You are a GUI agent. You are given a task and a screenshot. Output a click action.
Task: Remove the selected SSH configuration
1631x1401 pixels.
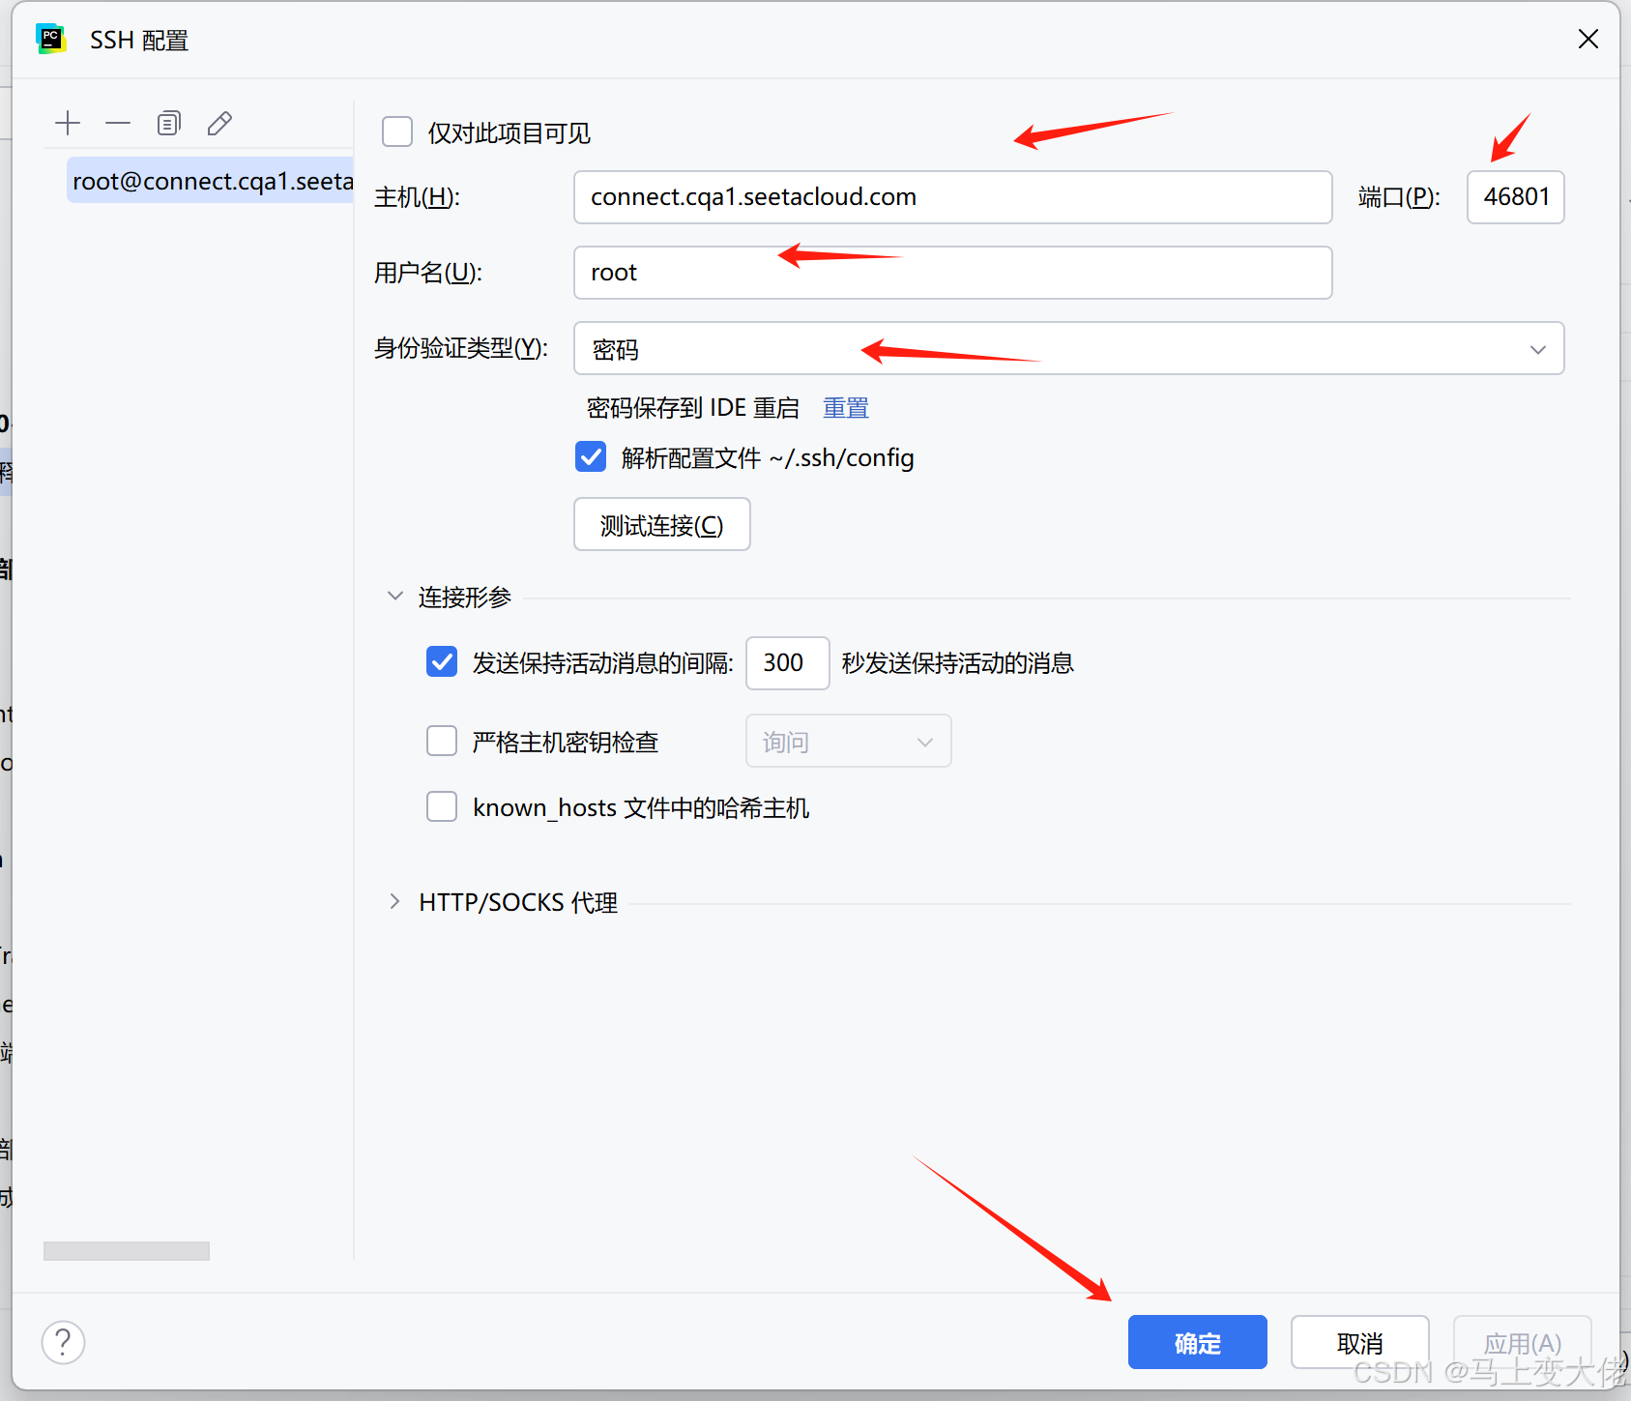(117, 123)
